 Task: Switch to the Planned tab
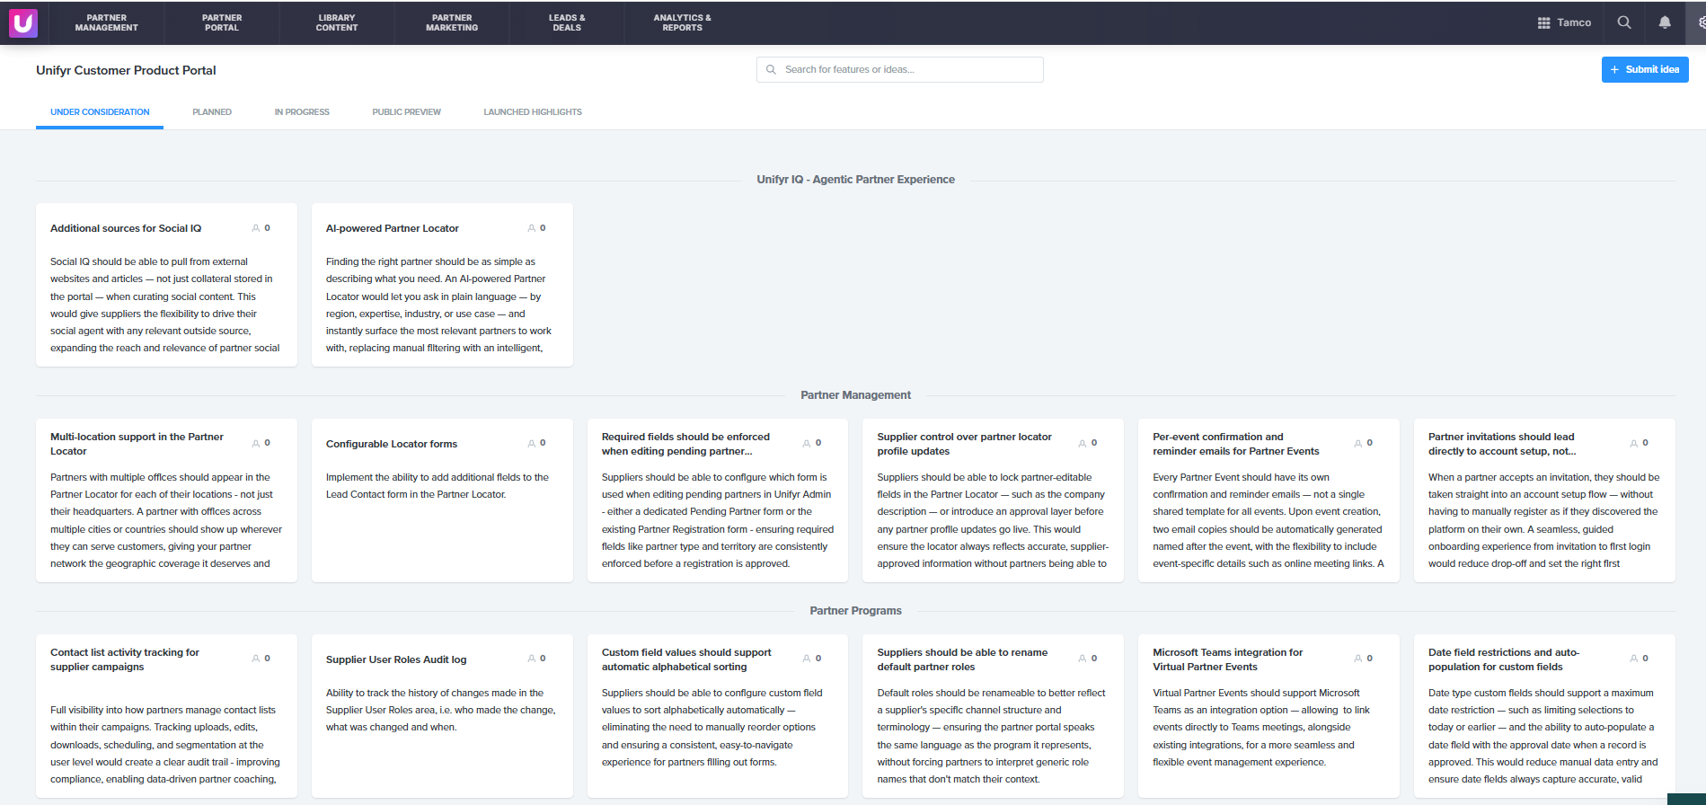coord(212,112)
